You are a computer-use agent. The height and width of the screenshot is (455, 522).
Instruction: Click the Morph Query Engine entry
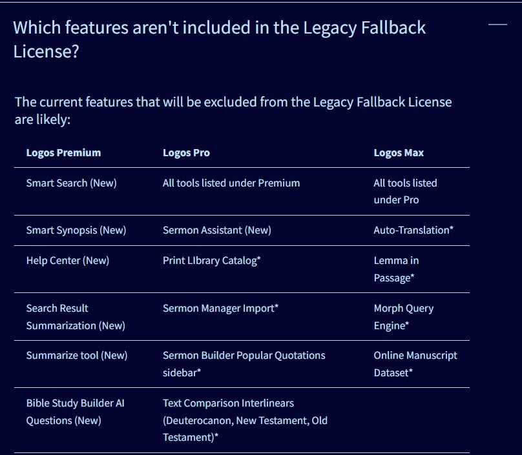[x=403, y=317]
